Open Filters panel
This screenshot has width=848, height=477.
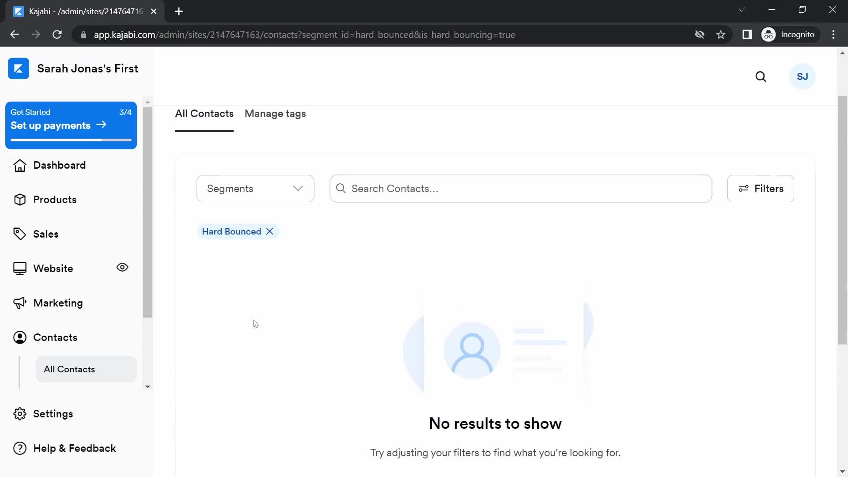point(761,189)
